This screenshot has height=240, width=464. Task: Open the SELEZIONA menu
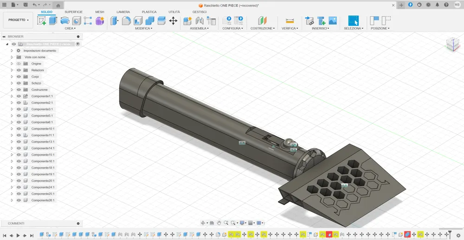pyautogui.click(x=354, y=28)
